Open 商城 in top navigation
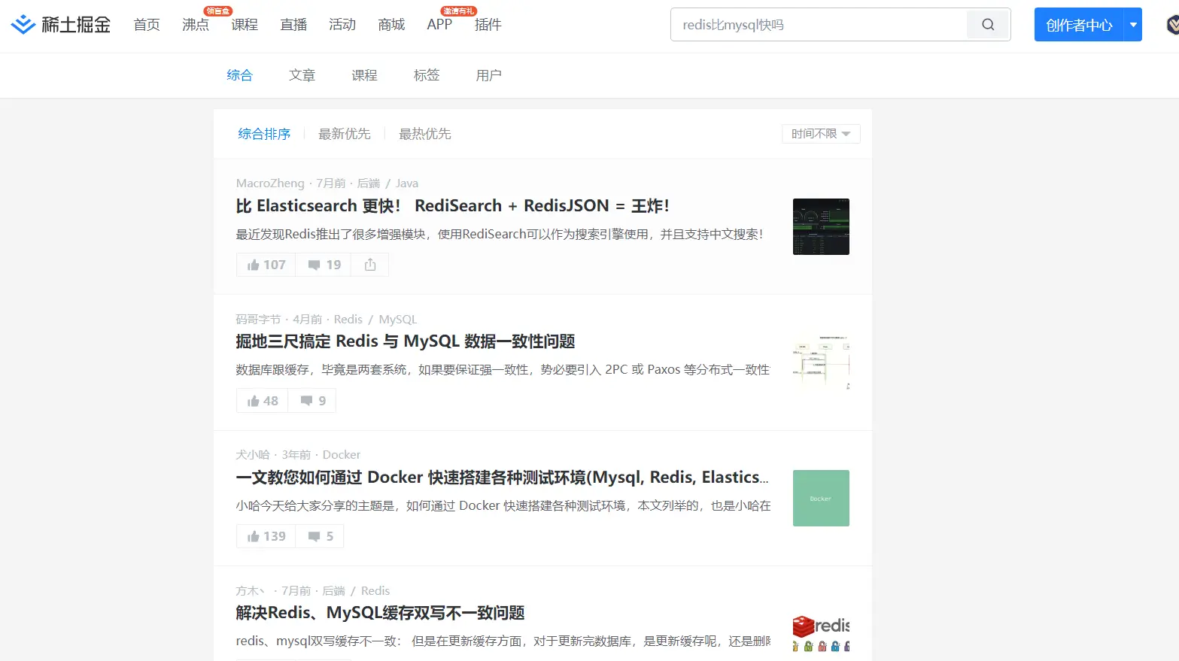 391,25
